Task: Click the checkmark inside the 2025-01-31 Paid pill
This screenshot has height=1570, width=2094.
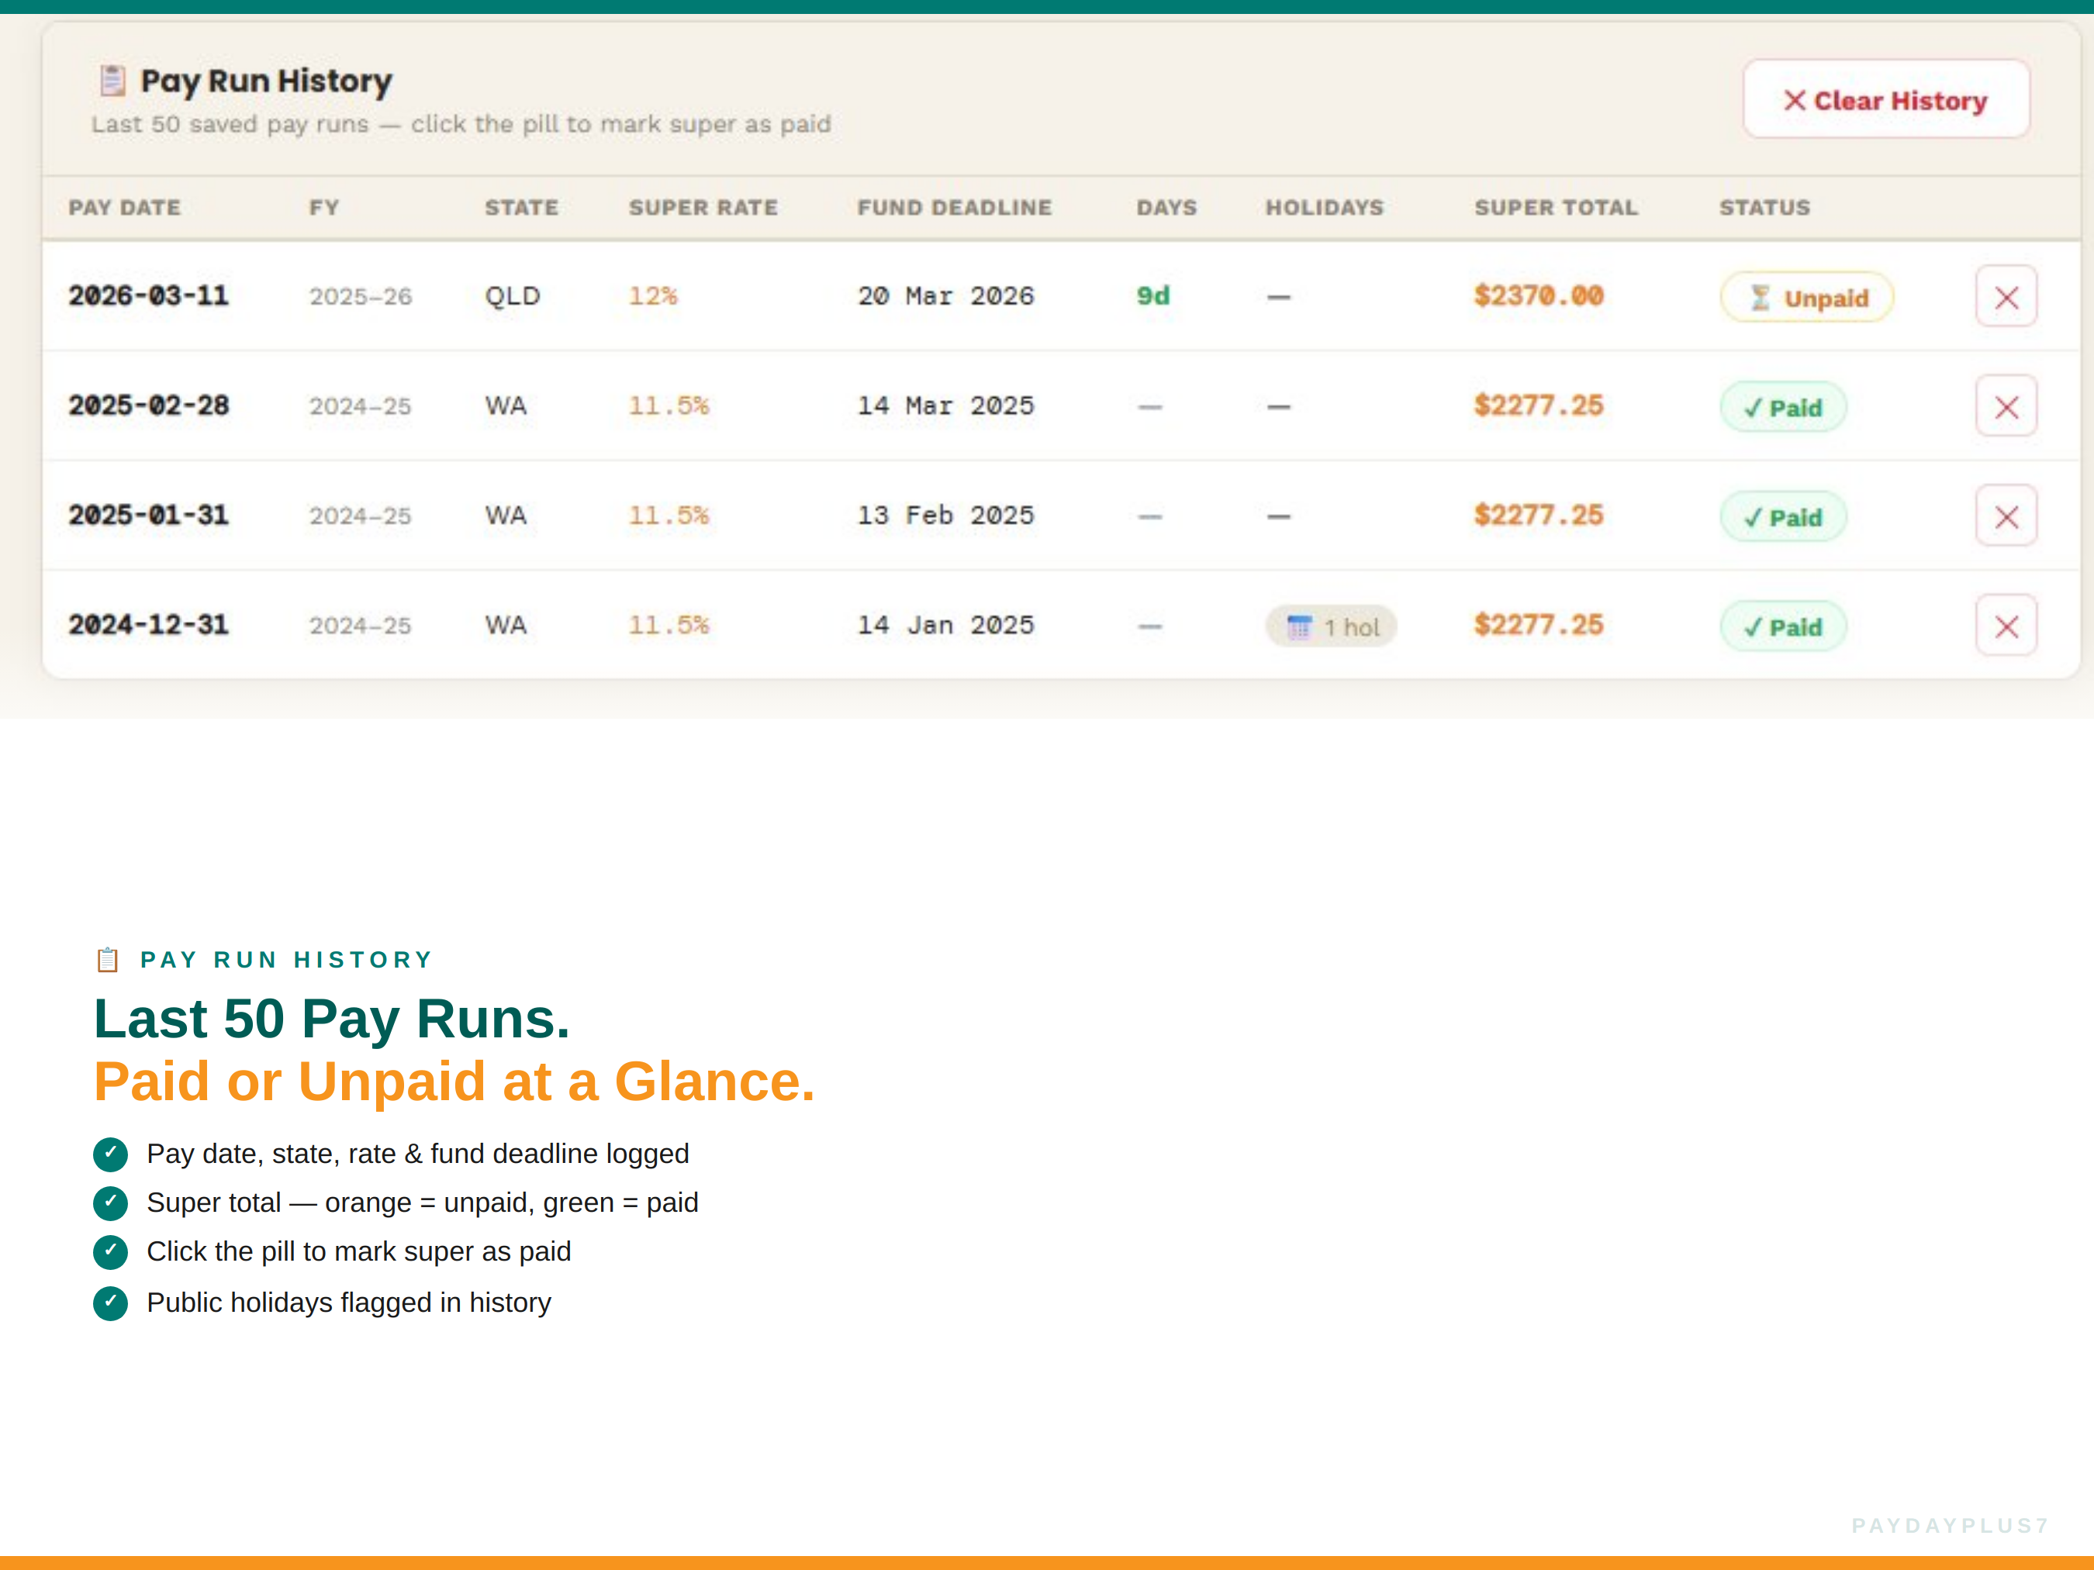Action: click(1752, 516)
